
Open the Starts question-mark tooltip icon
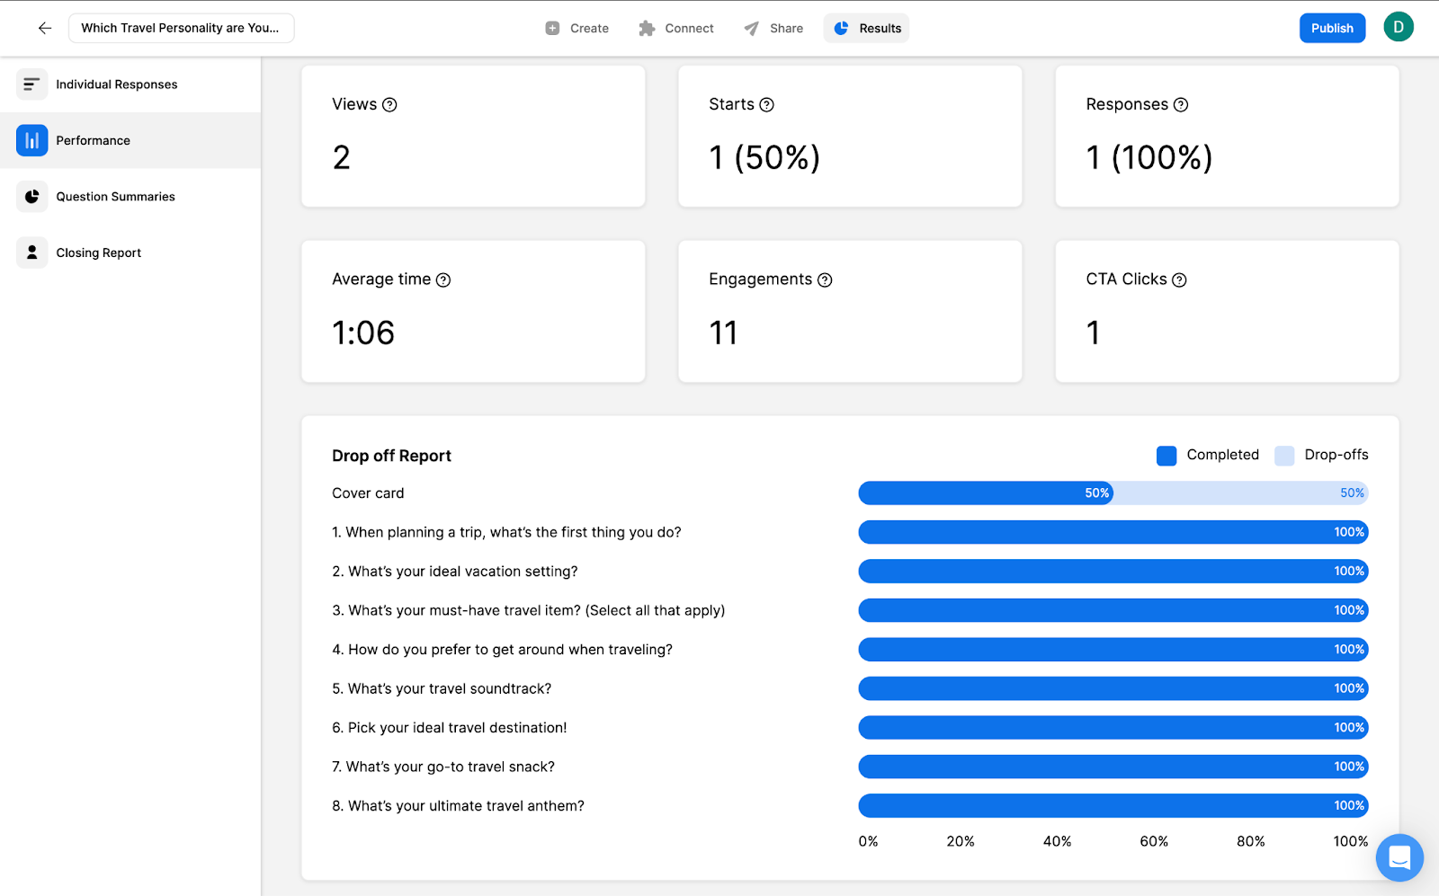pos(766,104)
